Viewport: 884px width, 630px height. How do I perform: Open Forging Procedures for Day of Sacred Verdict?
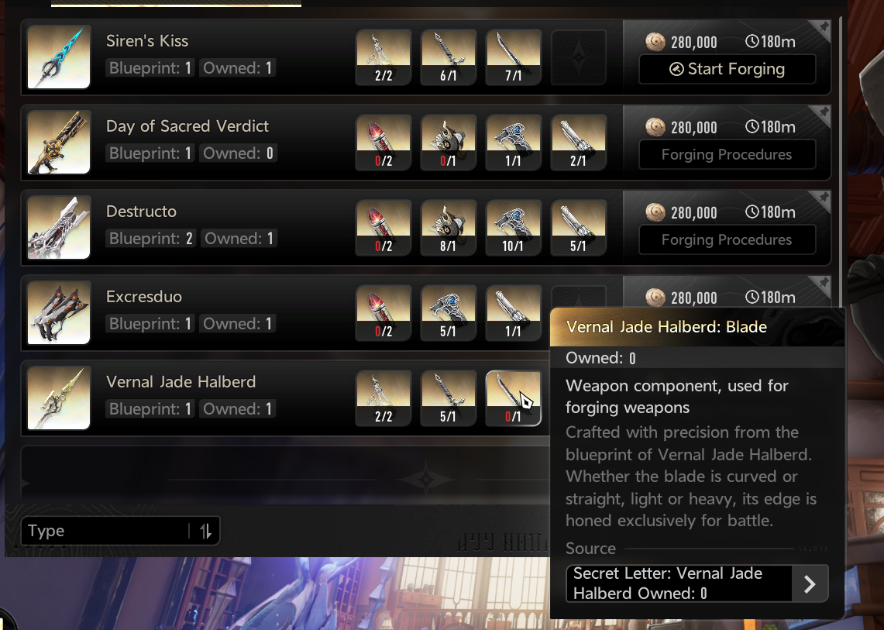click(727, 154)
